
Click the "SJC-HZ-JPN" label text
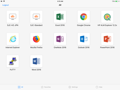click(x=13, y=25)
